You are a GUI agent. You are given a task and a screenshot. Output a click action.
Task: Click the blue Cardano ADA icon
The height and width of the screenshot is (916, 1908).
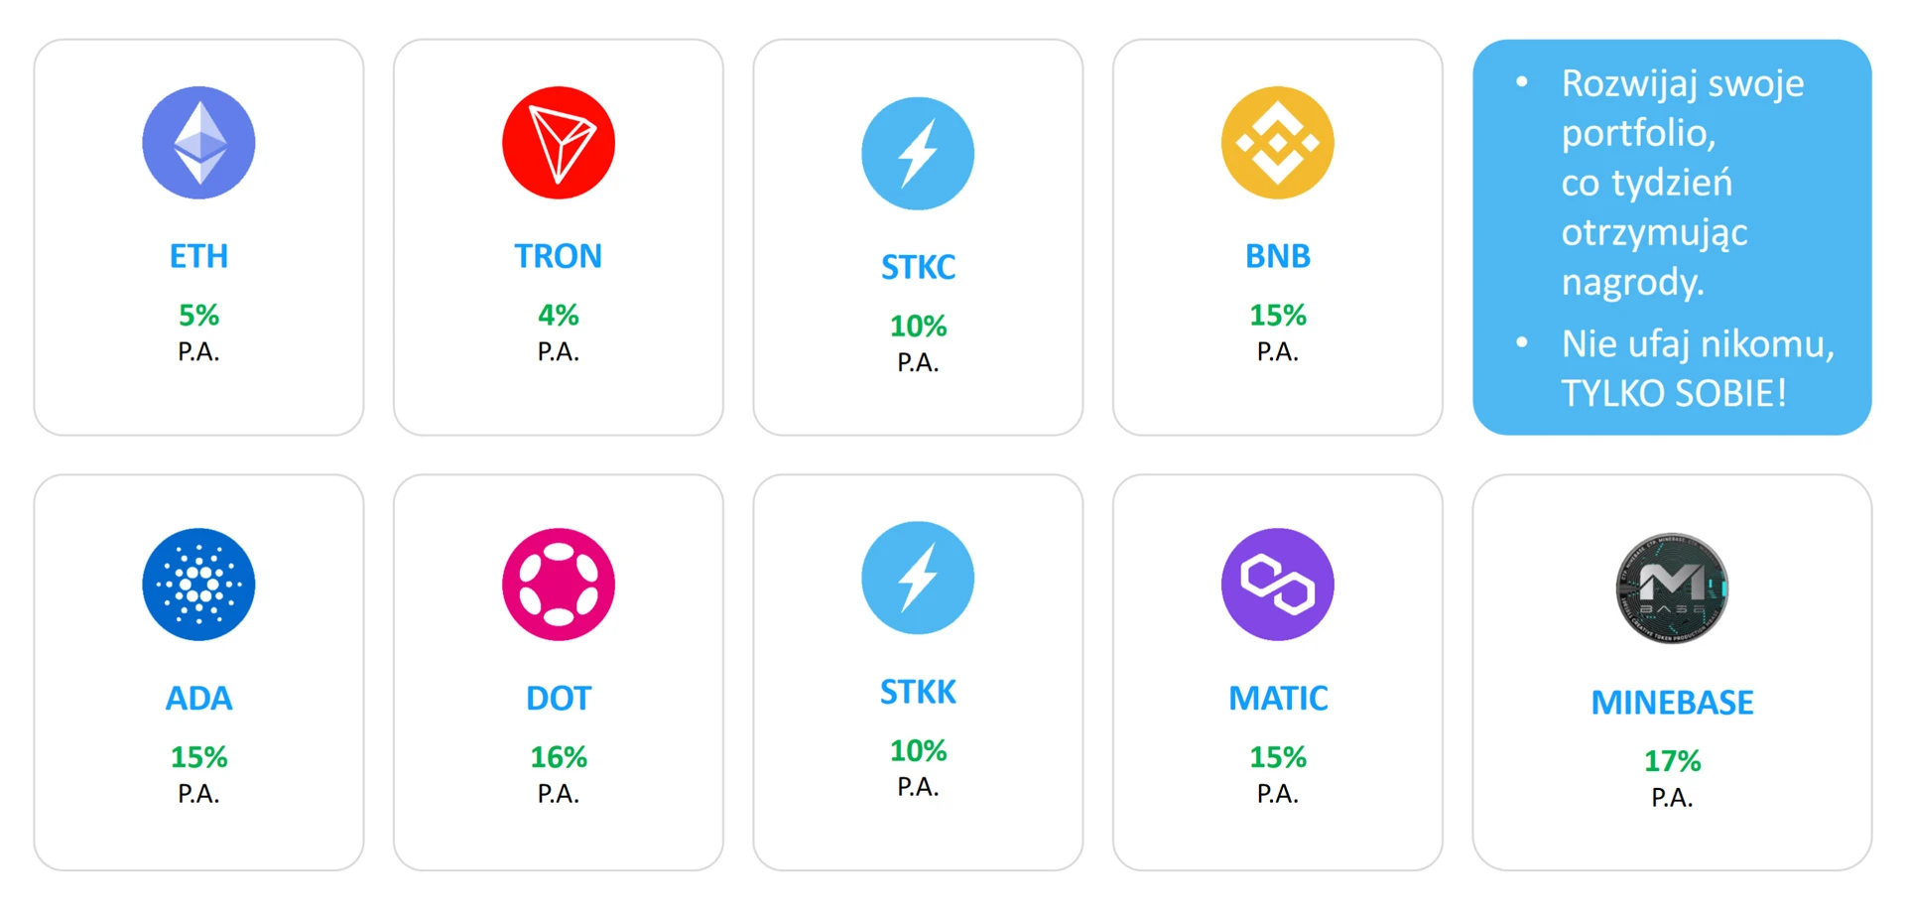198,585
